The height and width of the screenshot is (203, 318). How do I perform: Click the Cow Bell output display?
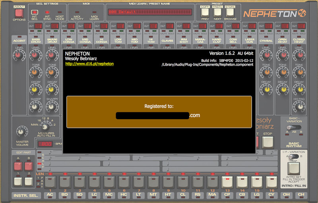pyautogui.click(x=235, y=26)
